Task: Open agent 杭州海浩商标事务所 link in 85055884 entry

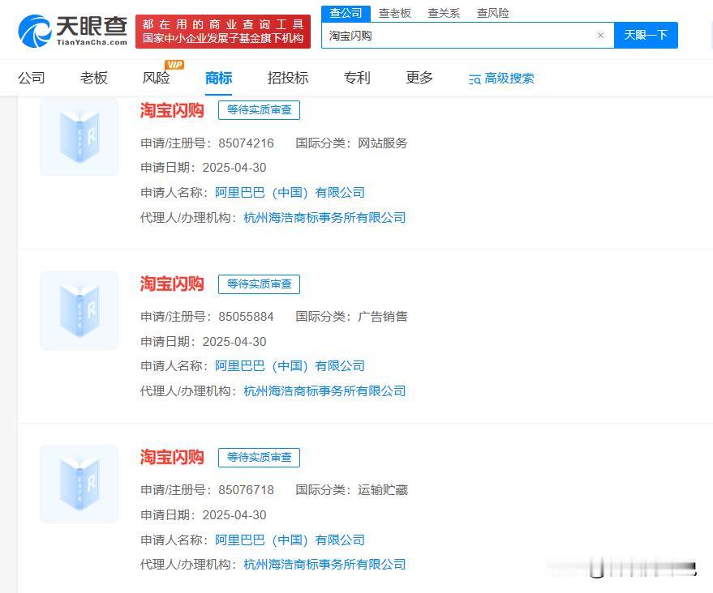Action: coord(324,391)
